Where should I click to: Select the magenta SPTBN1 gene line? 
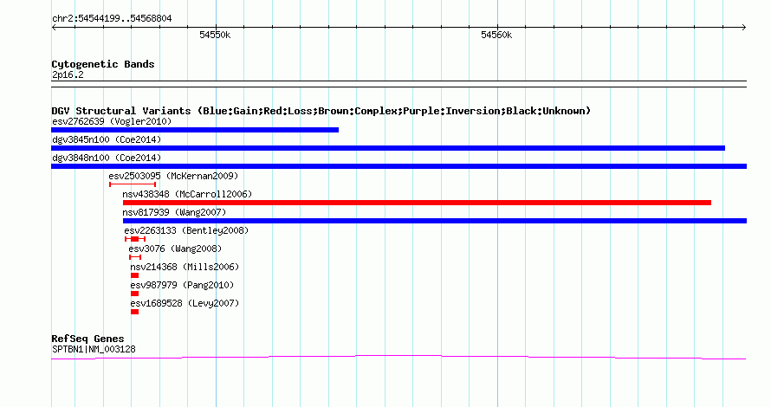click(398, 358)
